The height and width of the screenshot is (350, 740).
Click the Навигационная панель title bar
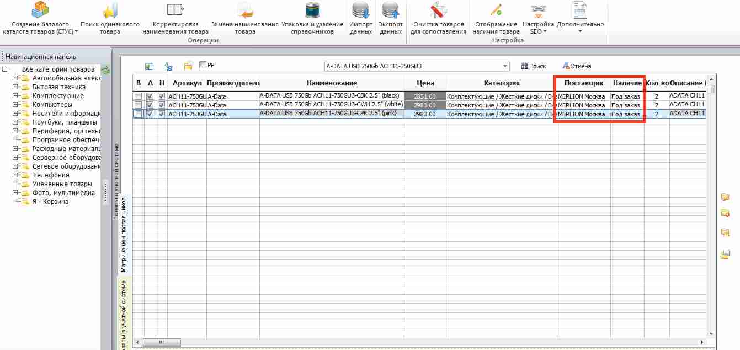55,57
